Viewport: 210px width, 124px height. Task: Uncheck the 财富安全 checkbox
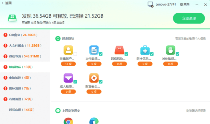point(101,82)
